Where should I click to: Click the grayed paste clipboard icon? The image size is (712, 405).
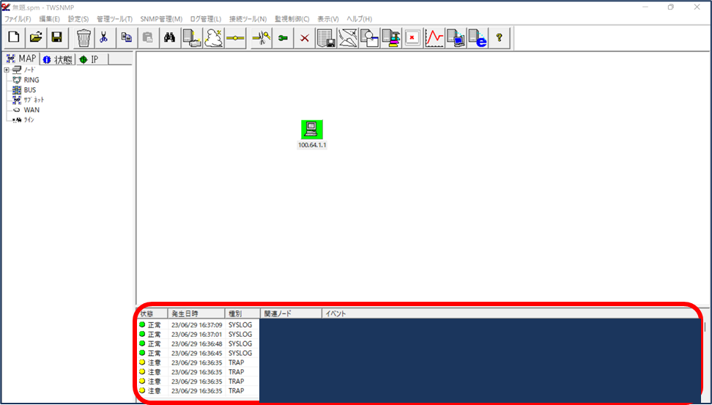[147, 37]
